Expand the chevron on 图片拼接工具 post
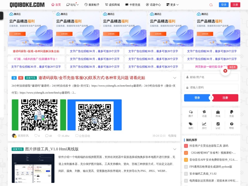The height and width of the screenshot is (186, 248). [x=175, y=149]
